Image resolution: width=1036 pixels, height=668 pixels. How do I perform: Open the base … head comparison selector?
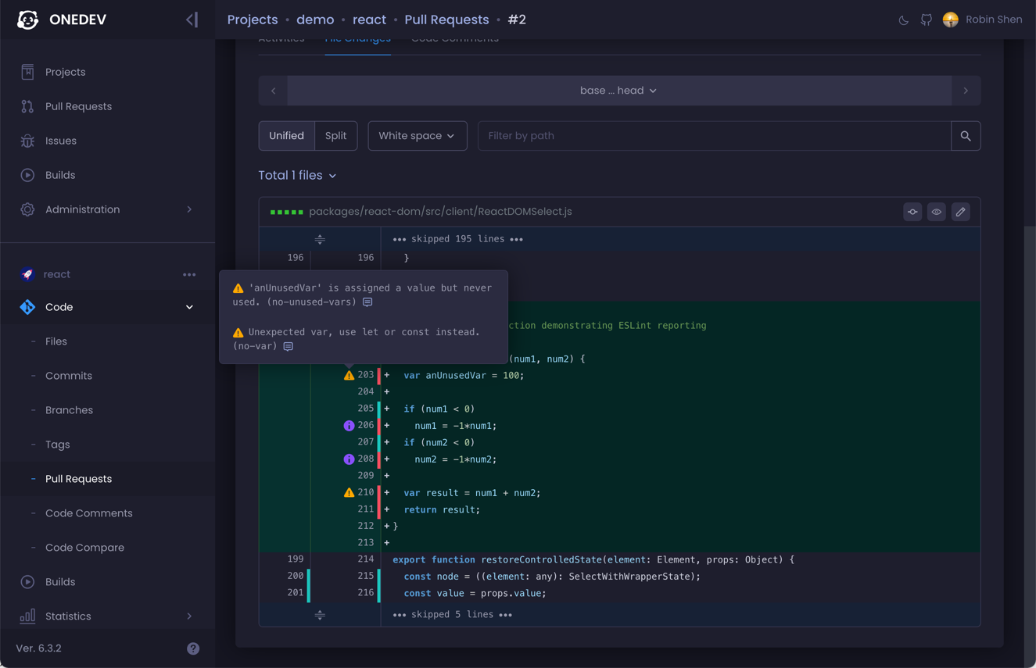618,90
